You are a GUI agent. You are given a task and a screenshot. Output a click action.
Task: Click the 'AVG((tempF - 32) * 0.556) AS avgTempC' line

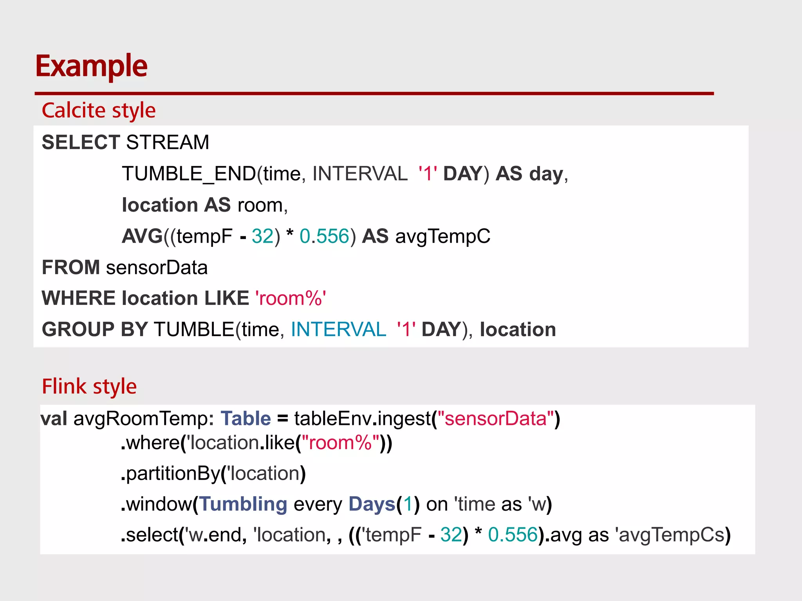(306, 236)
